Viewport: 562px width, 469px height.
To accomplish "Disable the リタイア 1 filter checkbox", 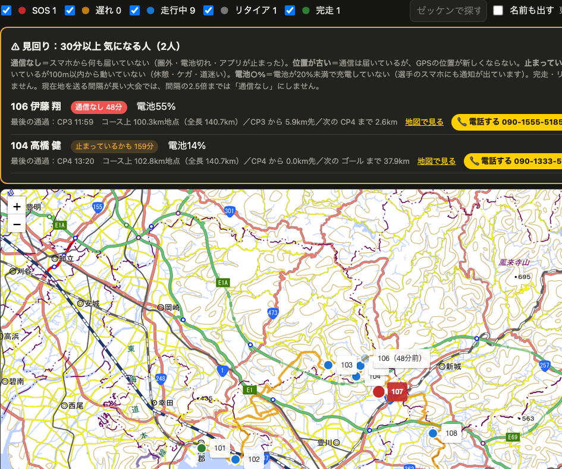I will (x=208, y=10).
